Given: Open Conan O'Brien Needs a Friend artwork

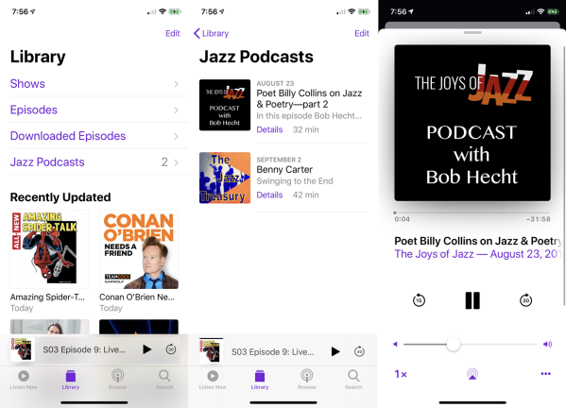Looking at the screenshot, I should point(139,249).
